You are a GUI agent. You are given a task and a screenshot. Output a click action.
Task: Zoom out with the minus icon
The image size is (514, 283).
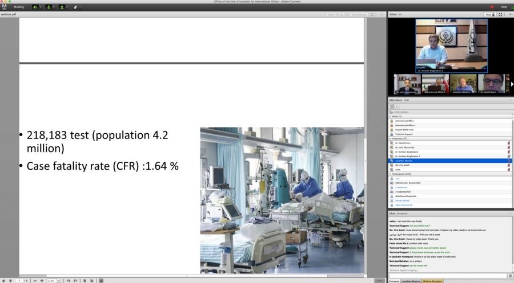click(x=35, y=281)
